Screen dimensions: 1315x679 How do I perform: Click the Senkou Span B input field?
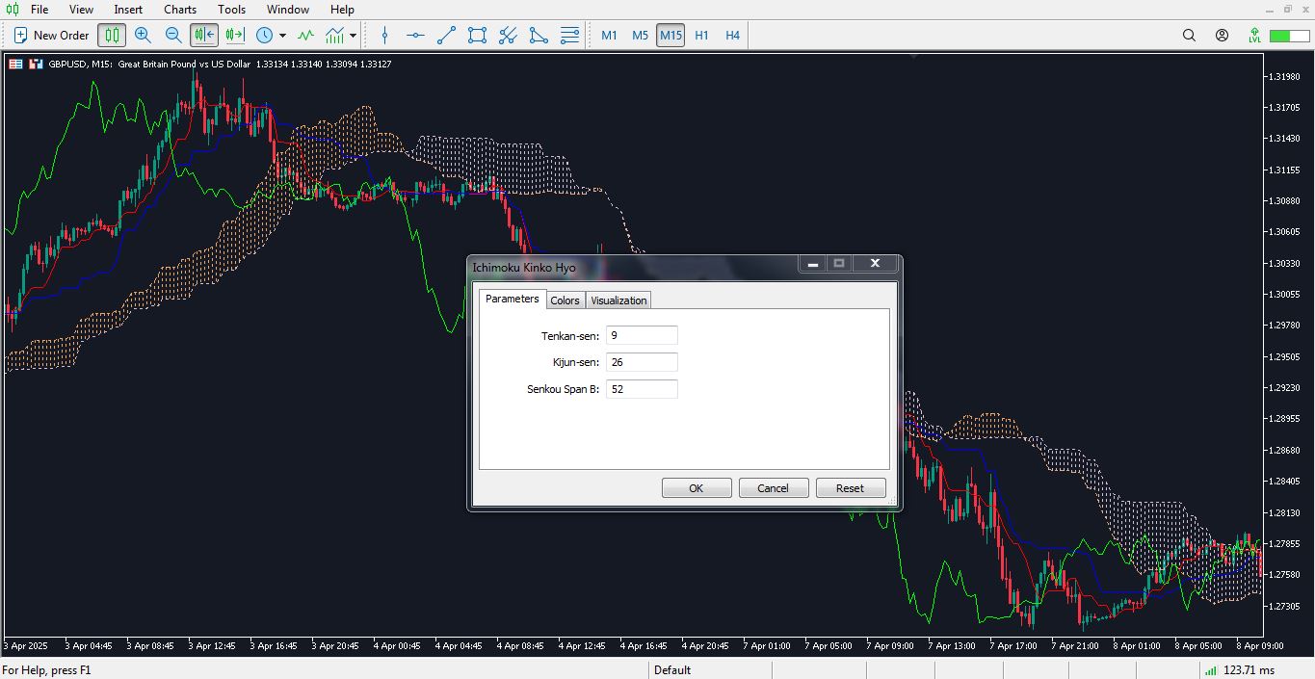coord(642,389)
